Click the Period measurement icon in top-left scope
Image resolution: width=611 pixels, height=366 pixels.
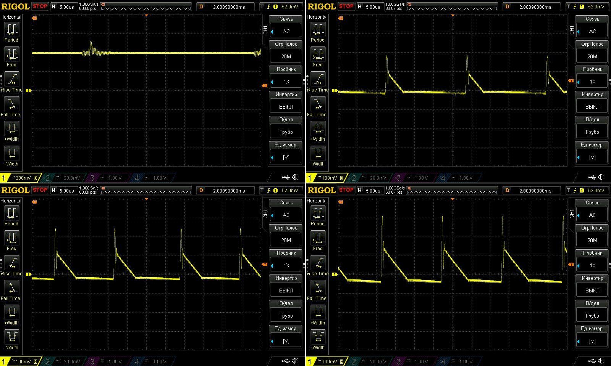click(11, 29)
